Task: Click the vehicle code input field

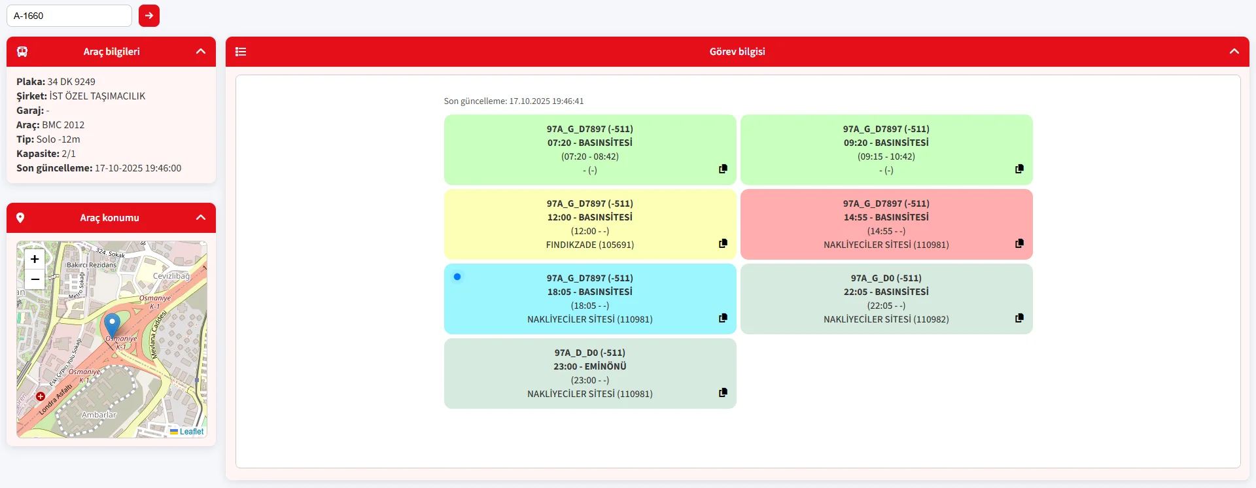Action: click(69, 16)
